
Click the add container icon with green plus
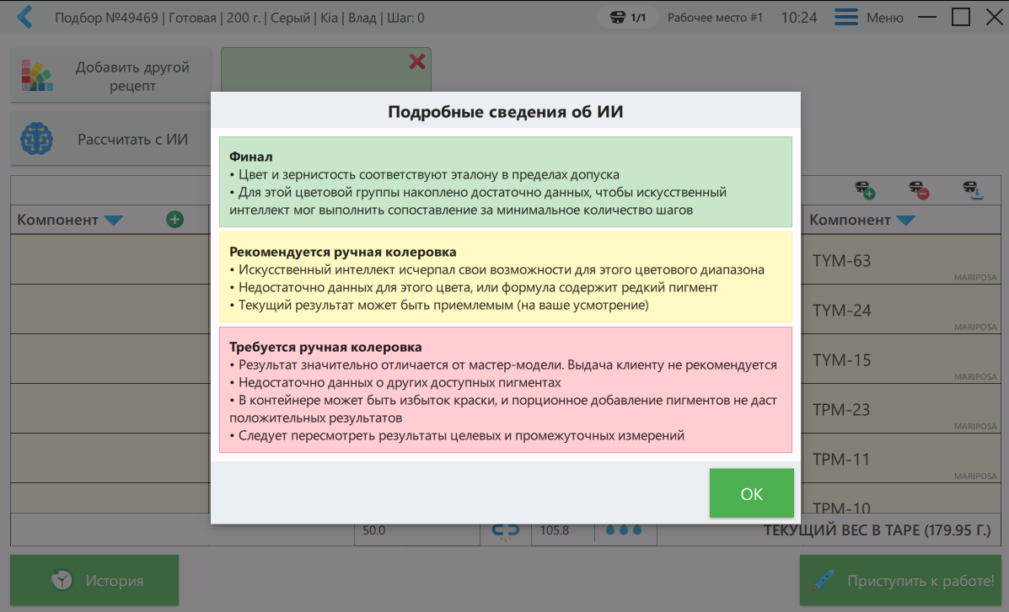pyautogui.click(x=864, y=190)
